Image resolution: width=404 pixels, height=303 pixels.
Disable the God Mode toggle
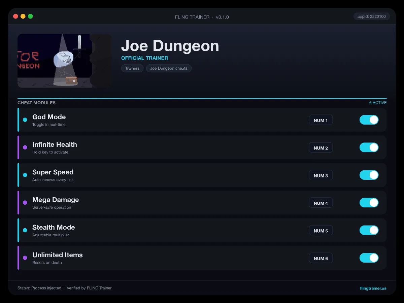coord(369,120)
